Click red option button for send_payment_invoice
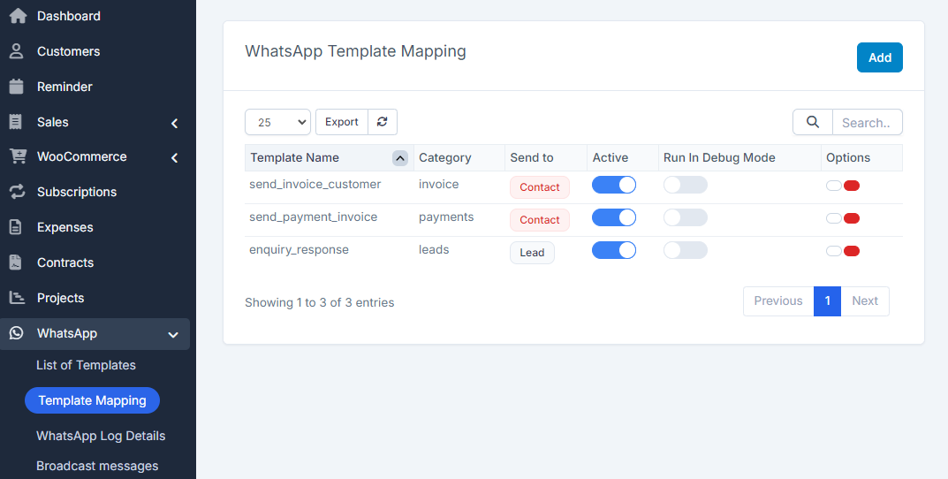 tap(852, 218)
